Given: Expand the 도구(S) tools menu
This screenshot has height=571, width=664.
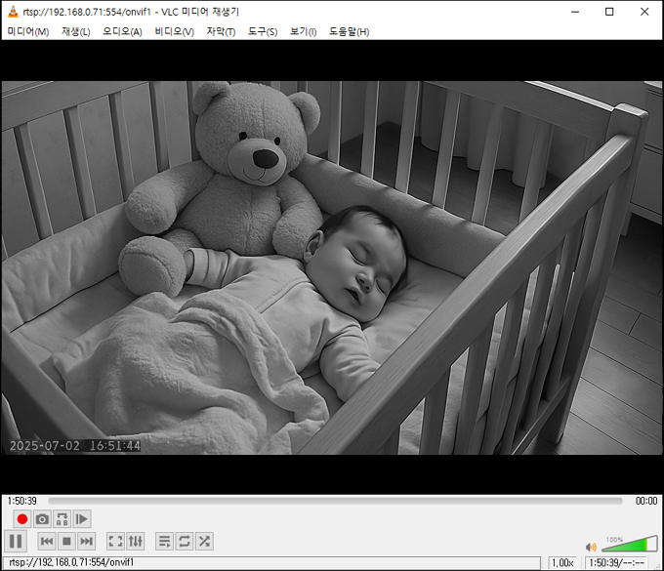Looking at the screenshot, I should [x=263, y=31].
